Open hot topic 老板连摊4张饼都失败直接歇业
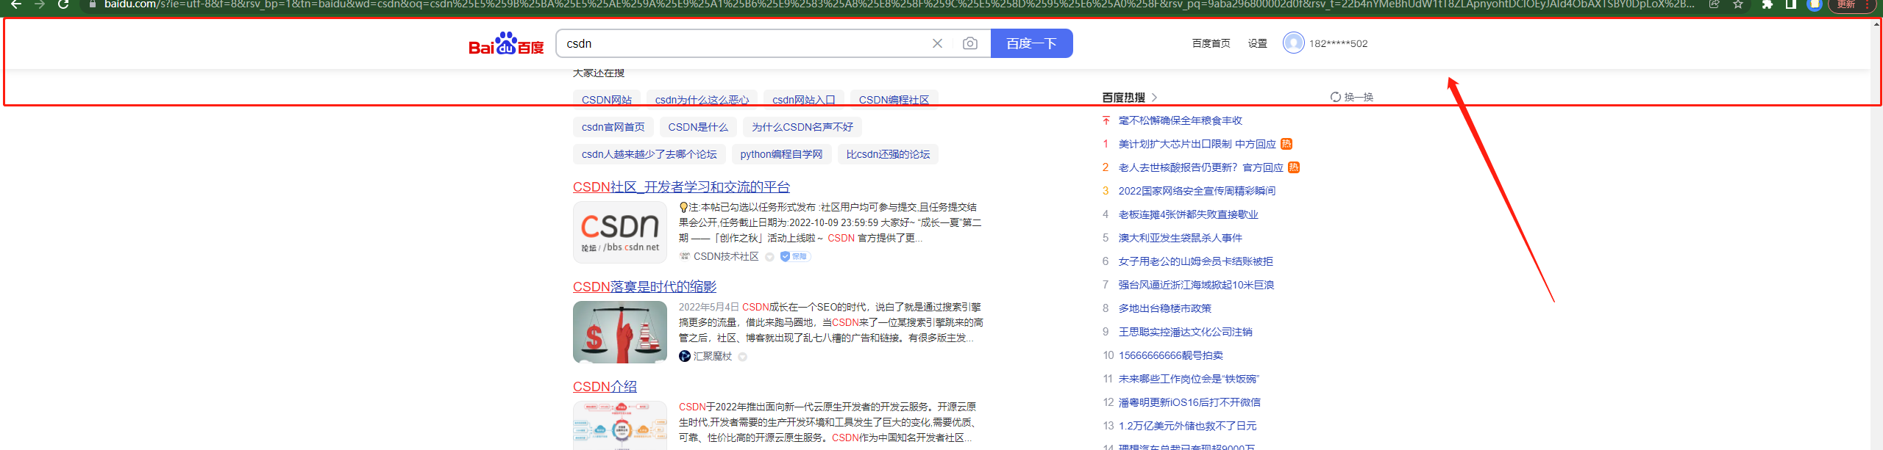Image resolution: width=1883 pixels, height=450 pixels. pos(1188,214)
